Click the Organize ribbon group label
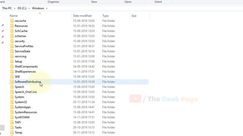This screenshot has width=243, height=136. [x=53, y=2]
